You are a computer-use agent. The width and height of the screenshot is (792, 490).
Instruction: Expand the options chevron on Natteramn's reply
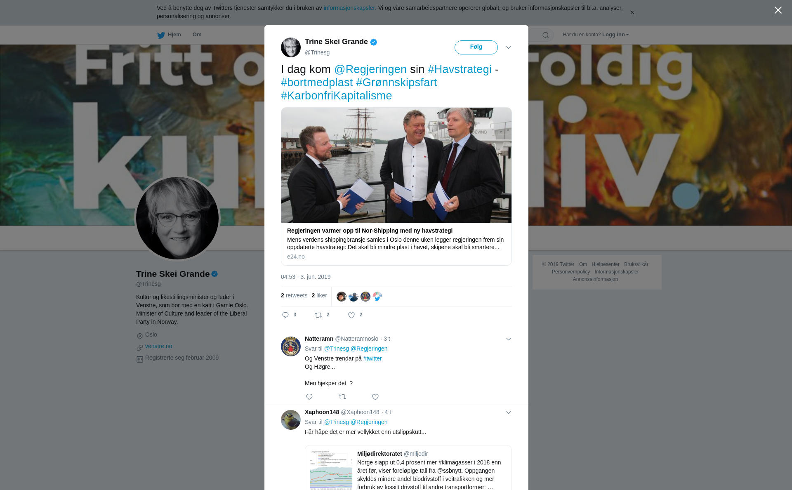click(x=509, y=339)
